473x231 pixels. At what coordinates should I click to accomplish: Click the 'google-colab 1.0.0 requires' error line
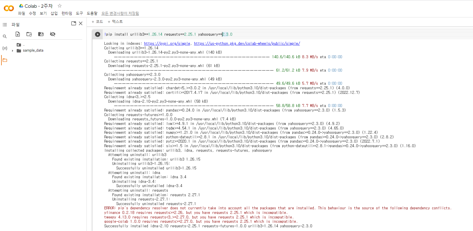(201, 222)
